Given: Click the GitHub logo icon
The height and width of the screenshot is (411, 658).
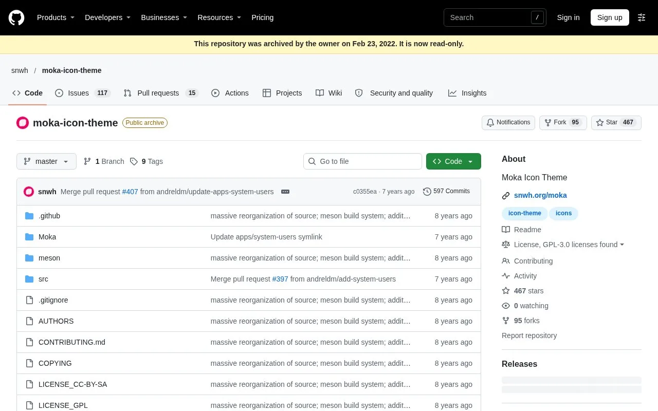Looking at the screenshot, I should pyautogui.click(x=16, y=17).
